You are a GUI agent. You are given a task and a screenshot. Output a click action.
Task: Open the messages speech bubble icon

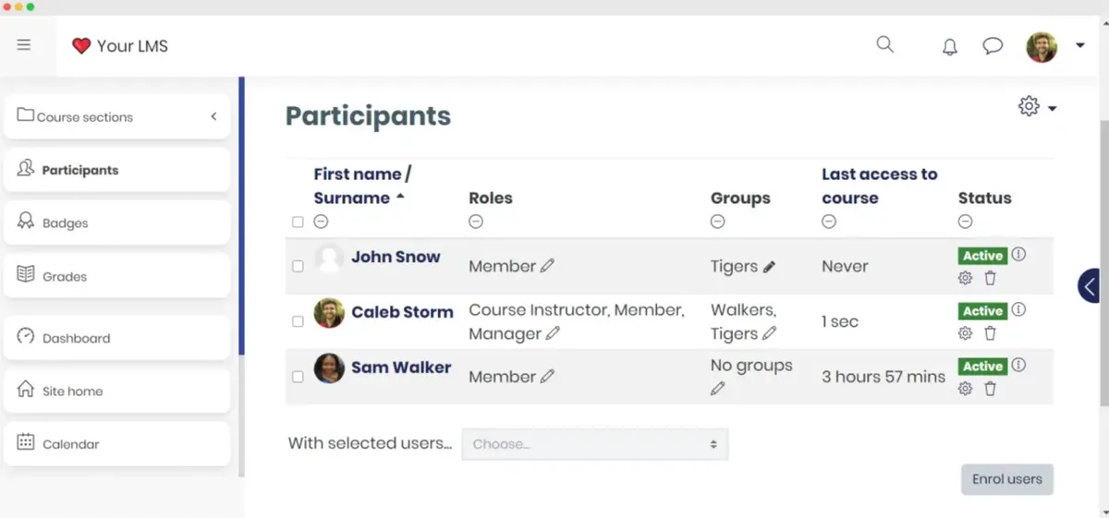(993, 45)
